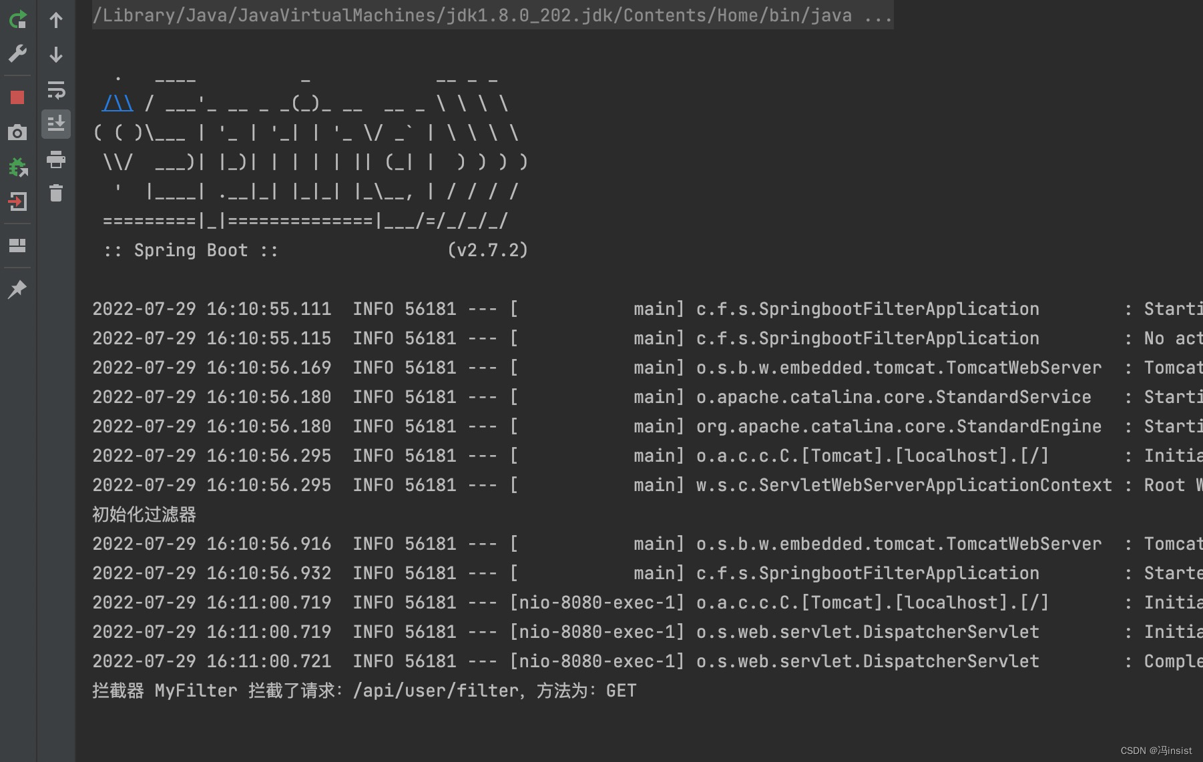The image size is (1203, 762).
Task: Pin the run tab
Action: point(17,289)
